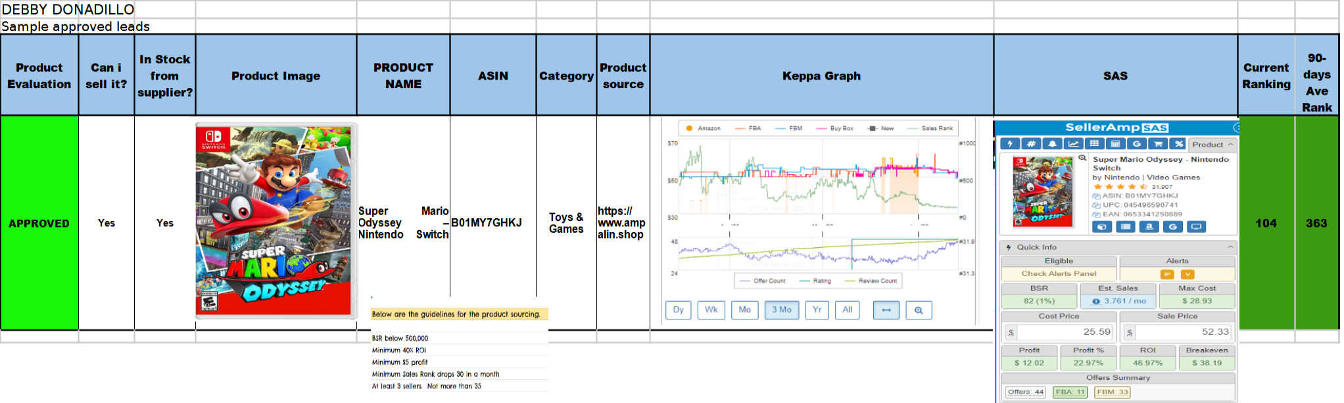Screen dimensions: 1344x403
Task: Toggle Amazon series in Keepa legend
Action: tap(704, 128)
